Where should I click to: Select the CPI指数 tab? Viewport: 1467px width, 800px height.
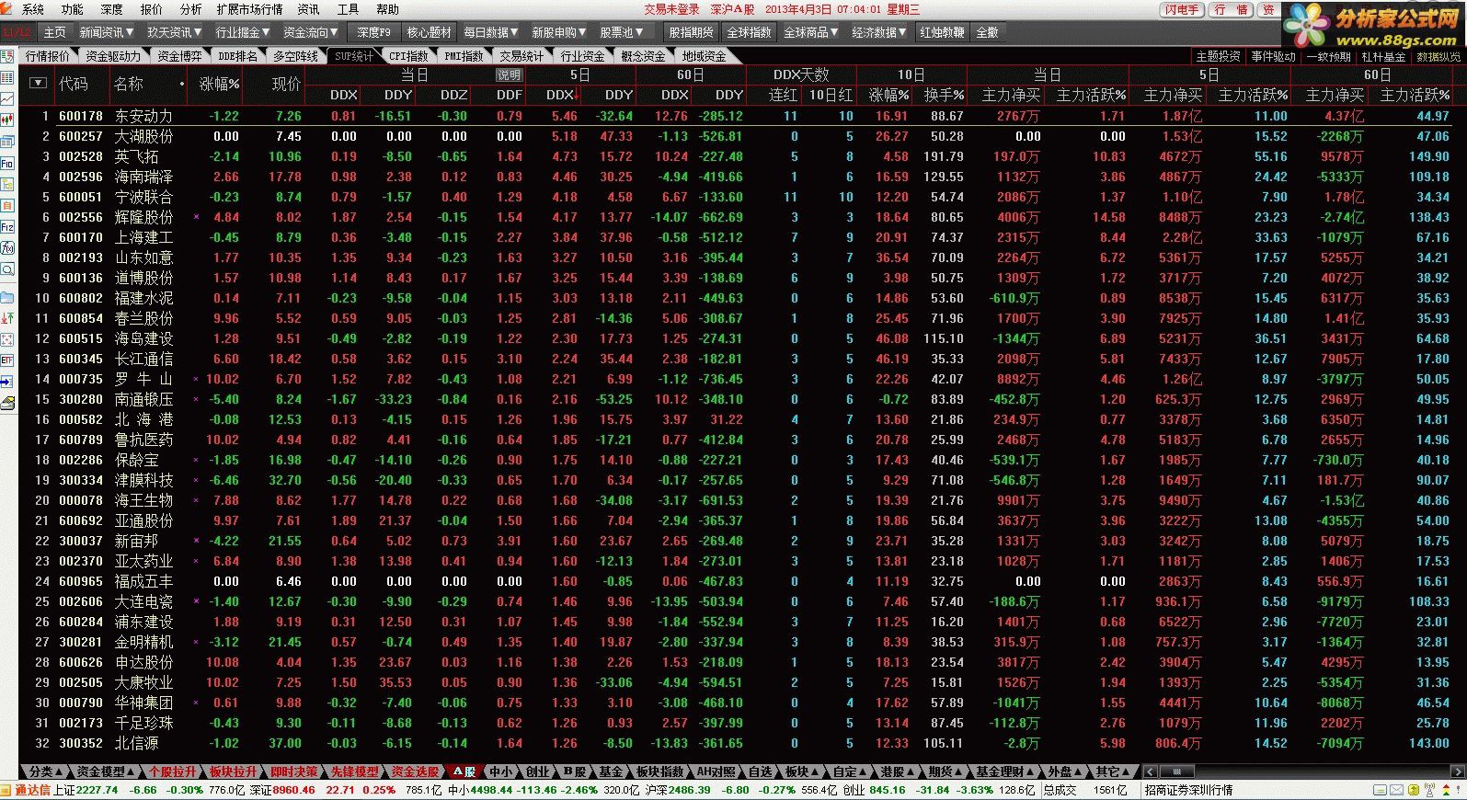click(408, 56)
